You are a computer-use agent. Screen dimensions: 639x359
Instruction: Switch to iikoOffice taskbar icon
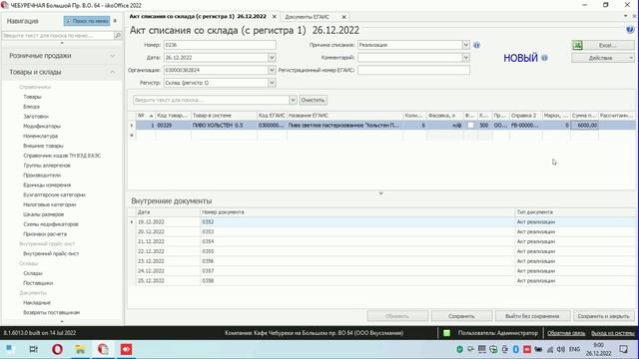click(x=103, y=349)
